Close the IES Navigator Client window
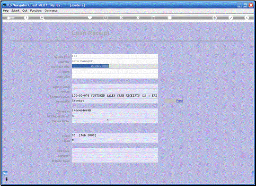Image resolution: width=256 pixels, height=186 pixels. point(251,5)
